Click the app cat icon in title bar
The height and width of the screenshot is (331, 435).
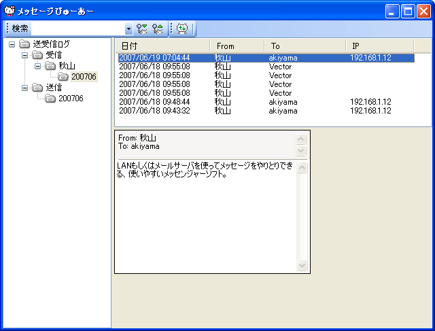pyautogui.click(x=9, y=11)
